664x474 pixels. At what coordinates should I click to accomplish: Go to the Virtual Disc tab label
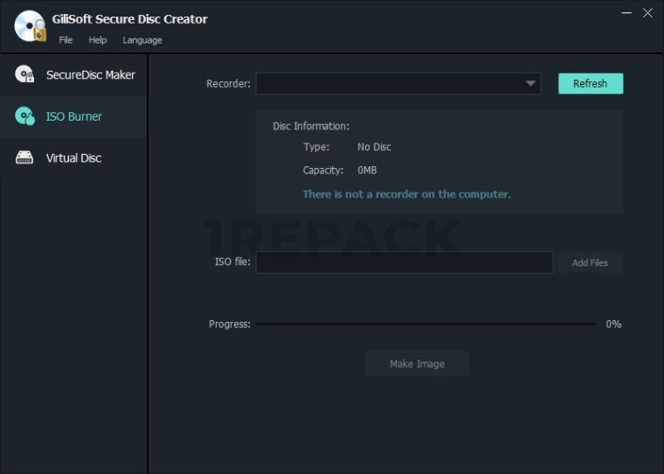(73, 158)
